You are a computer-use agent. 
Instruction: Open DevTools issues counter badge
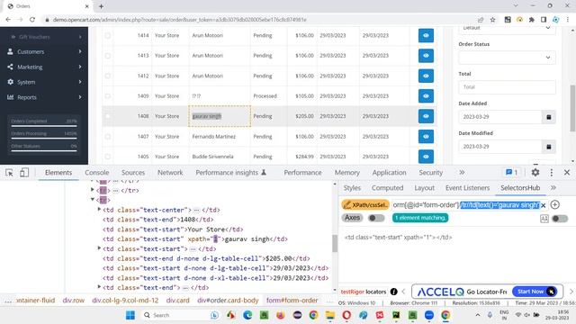[511, 172]
